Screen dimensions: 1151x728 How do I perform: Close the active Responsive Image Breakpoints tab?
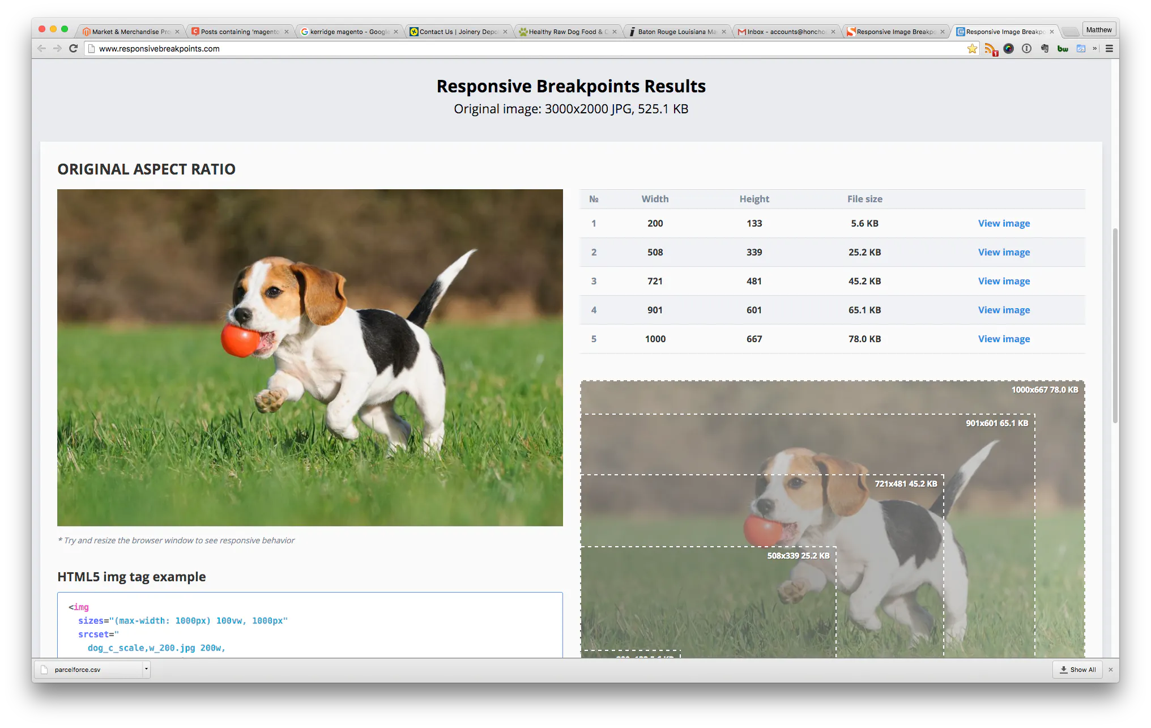pos(1052,32)
